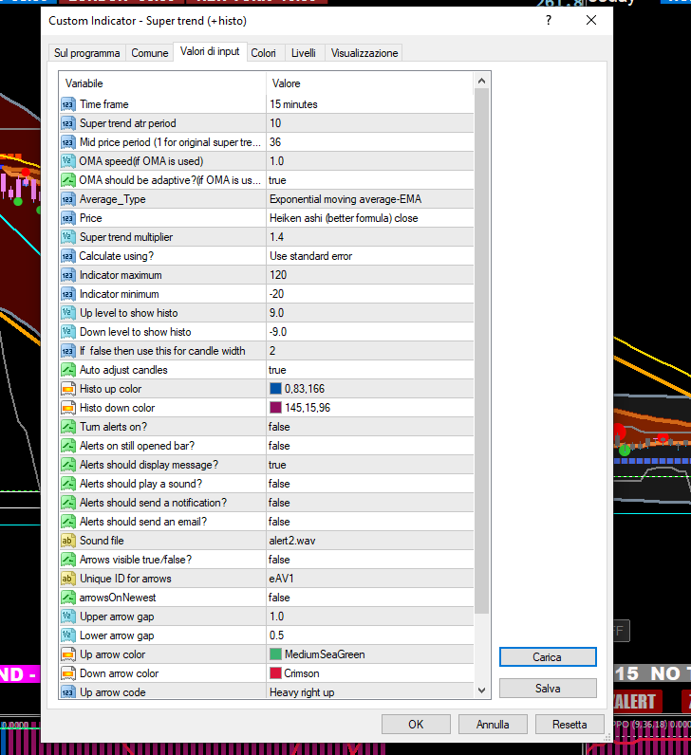Click the icon beside candle width row
This screenshot has width=691, height=755.
click(68, 351)
